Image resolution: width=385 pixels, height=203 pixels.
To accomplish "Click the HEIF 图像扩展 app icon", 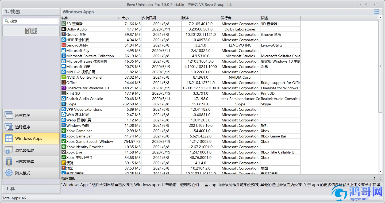I will (x=64, y=40).
